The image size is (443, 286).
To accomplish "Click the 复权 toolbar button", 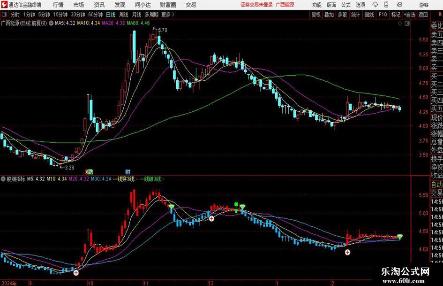I will point(316,15).
